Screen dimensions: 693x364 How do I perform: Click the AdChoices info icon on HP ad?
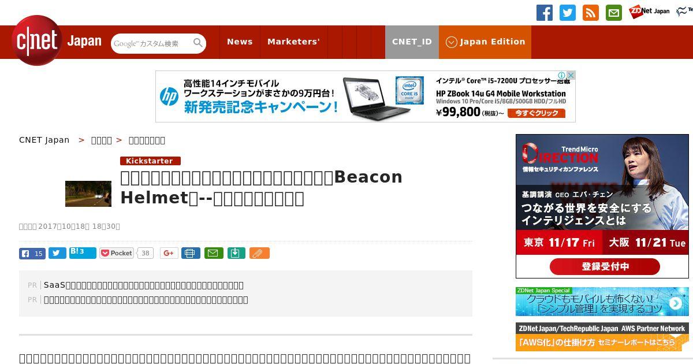[561, 75]
